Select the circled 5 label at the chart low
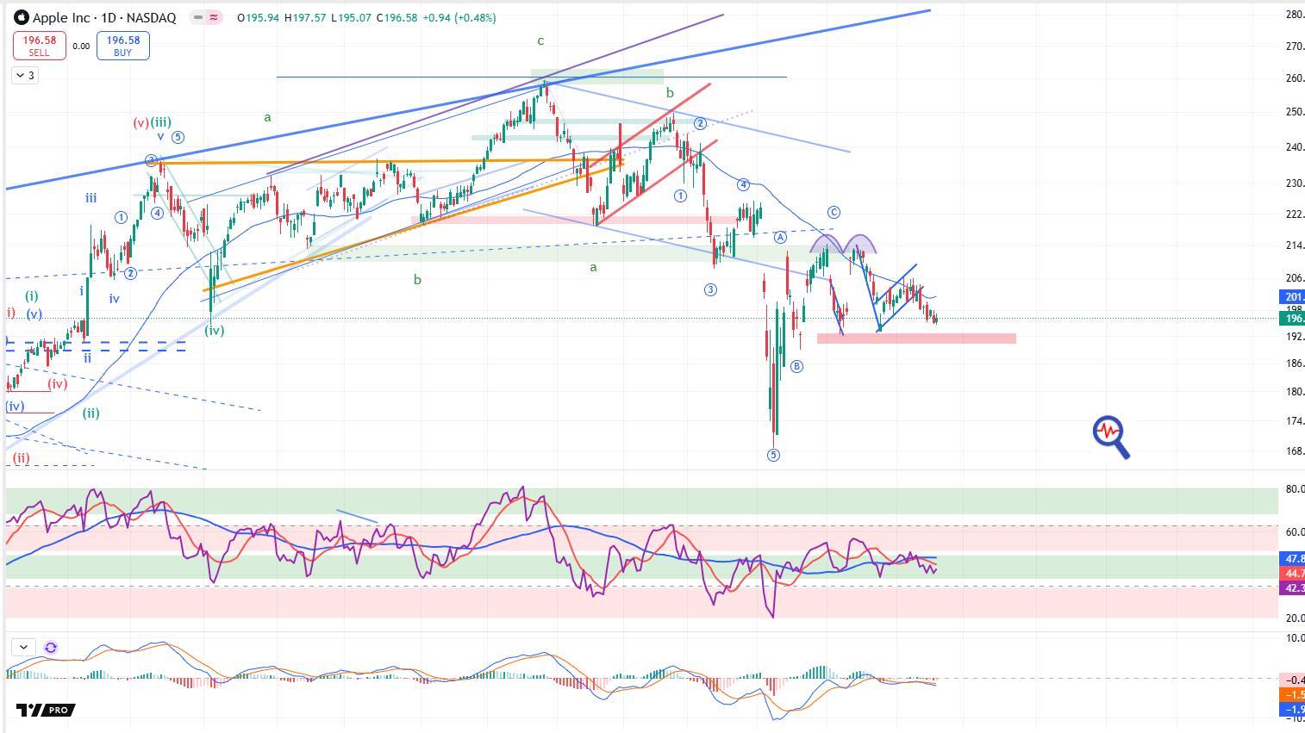 (773, 455)
